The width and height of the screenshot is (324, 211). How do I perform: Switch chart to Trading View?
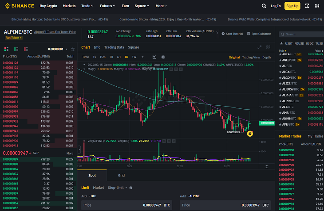pos(251,58)
